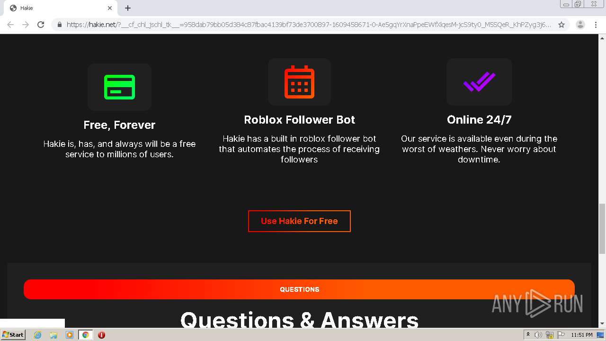Reload the Hakie page
Image resolution: width=606 pixels, height=341 pixels.
41,25
